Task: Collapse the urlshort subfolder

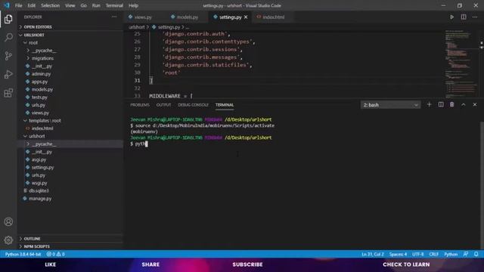Action: click(x=37, y=136)
